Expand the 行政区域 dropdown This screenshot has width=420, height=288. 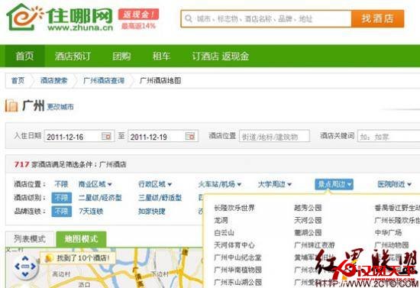[155, 184]
